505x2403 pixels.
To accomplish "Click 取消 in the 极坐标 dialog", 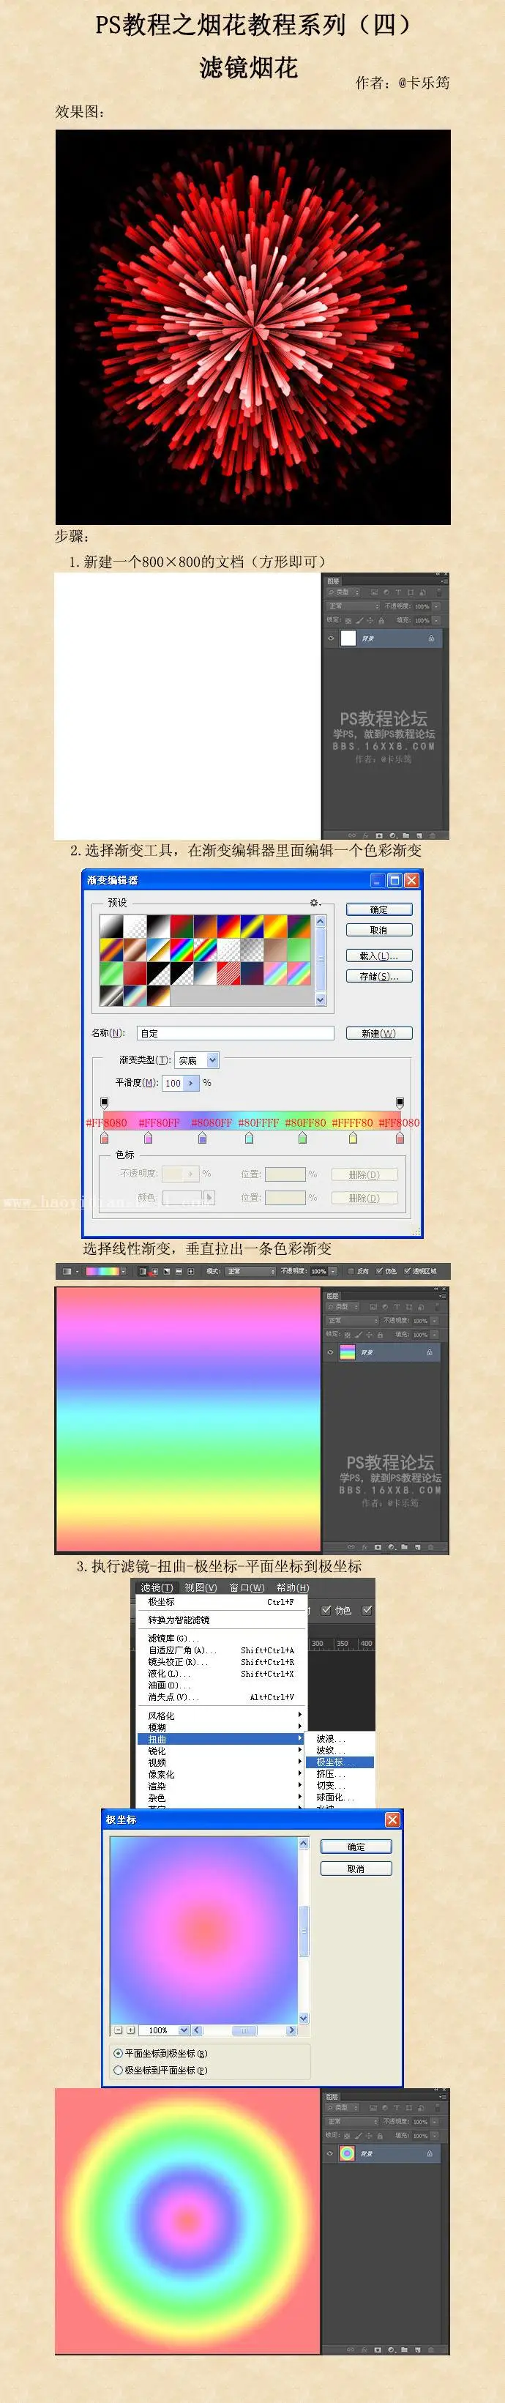I will coord(356,1869).
